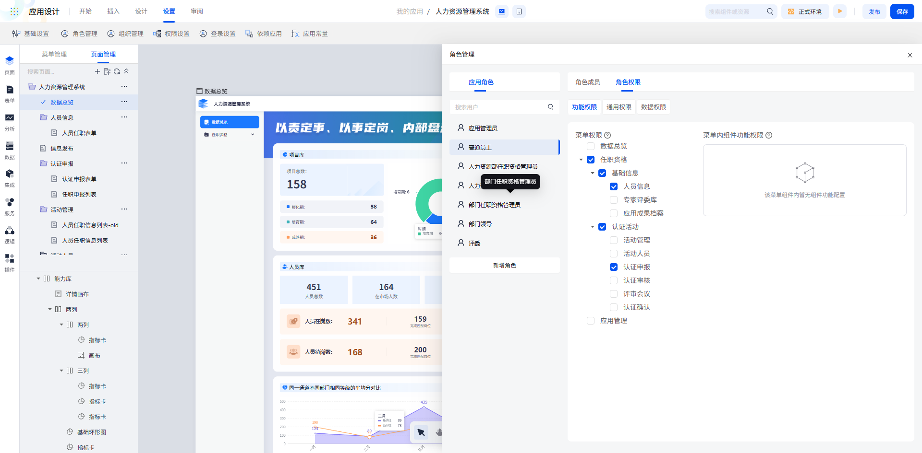Switch to mobile device preview icon
The image size is (922, 453).
click(519, 12)
